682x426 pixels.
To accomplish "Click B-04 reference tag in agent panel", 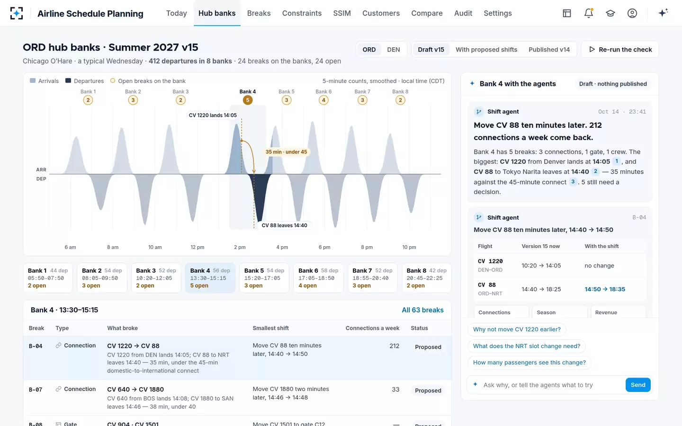I will [639, 217].
